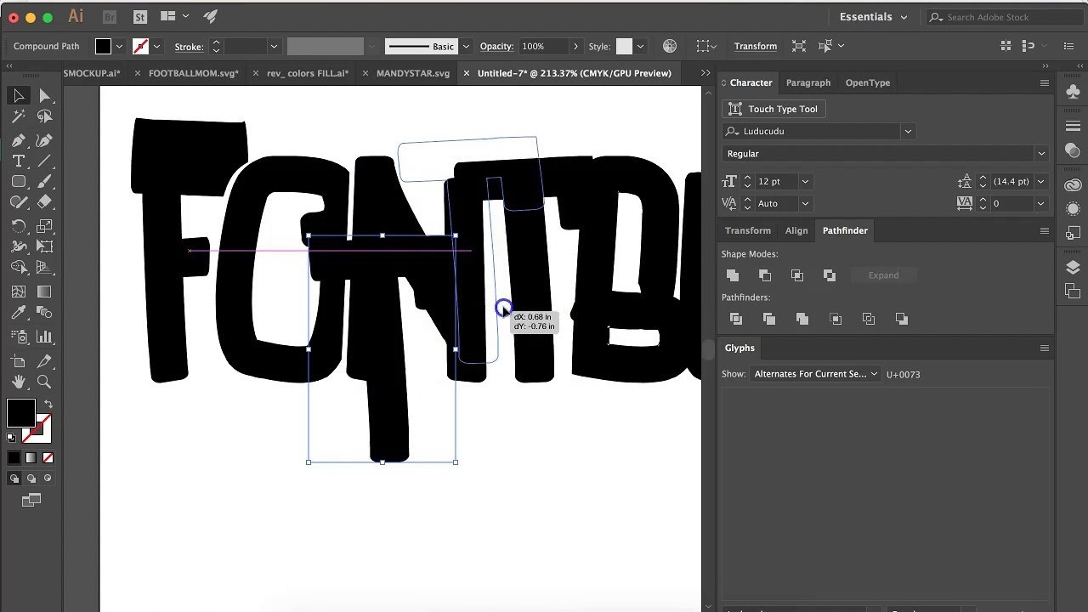Open the Essentials workspace dropdown
The image size is (1088, 612).
click(874, 17)
